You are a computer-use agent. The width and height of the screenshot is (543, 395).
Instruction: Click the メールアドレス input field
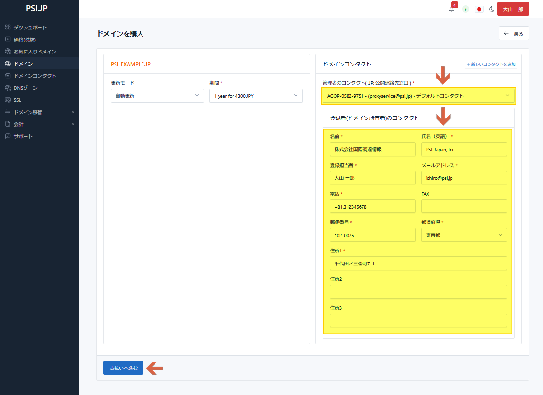(464, 178)
